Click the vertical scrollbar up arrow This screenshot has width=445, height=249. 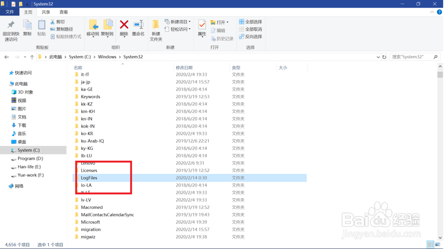(x=440, y=66)
